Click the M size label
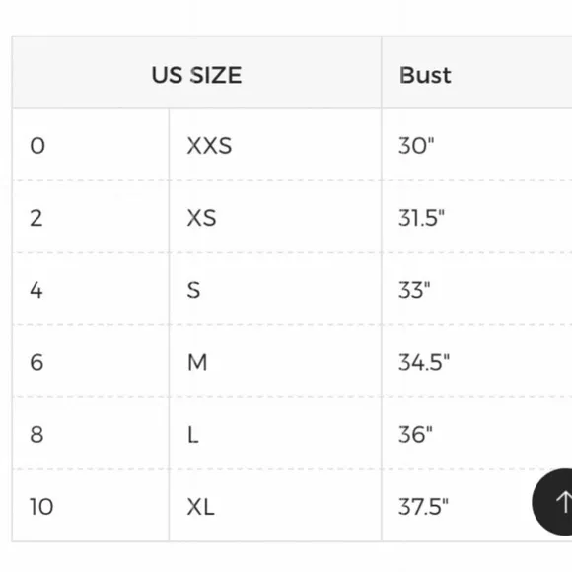The height and width of the screenshot is (572, 572). [197, 362]
